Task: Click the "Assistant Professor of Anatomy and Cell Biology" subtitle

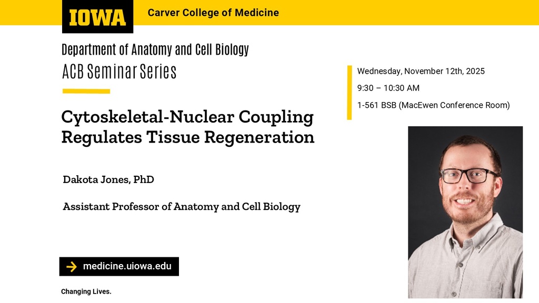Action: coord(182,206)
